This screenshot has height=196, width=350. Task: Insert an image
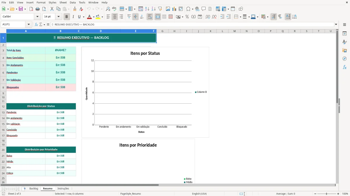click(x=168, y=9)
